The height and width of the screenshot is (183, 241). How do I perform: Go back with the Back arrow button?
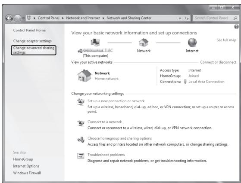9,18
